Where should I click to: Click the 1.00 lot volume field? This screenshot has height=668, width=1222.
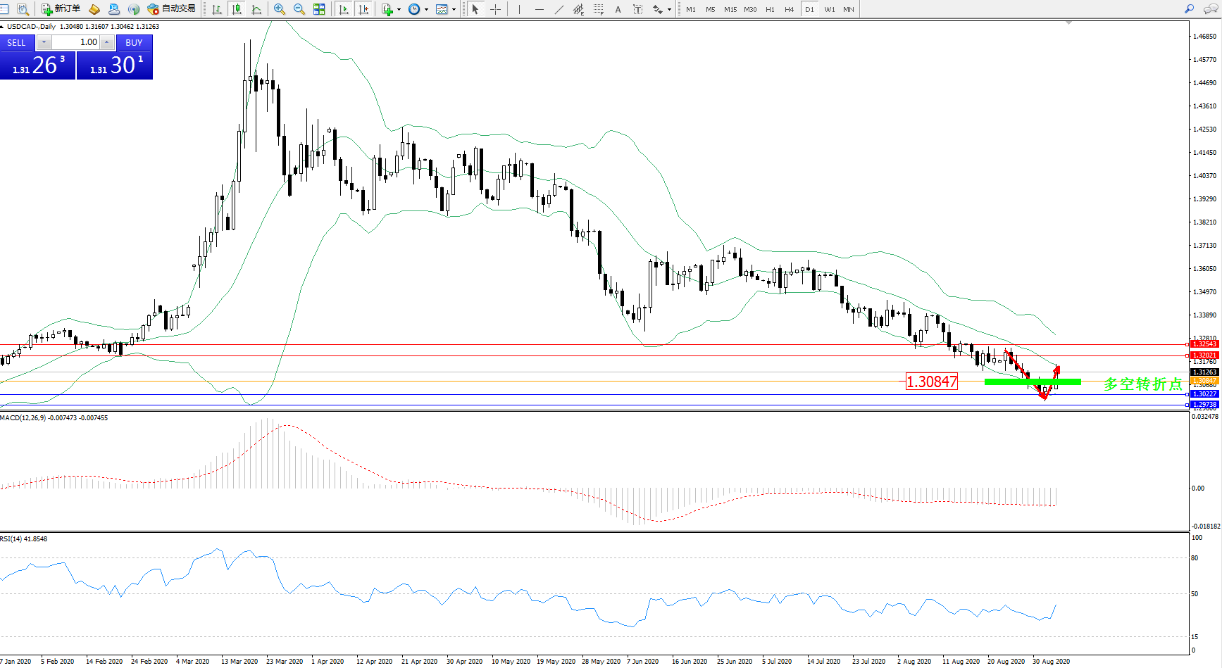coord(77,42)
